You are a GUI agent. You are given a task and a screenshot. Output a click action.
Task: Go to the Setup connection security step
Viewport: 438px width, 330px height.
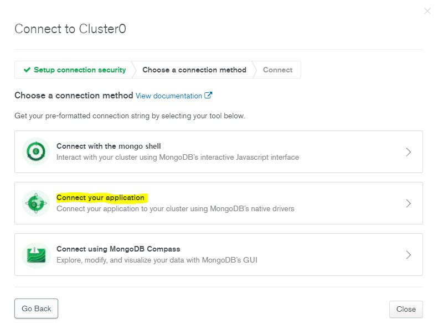[x=75, y=70]
